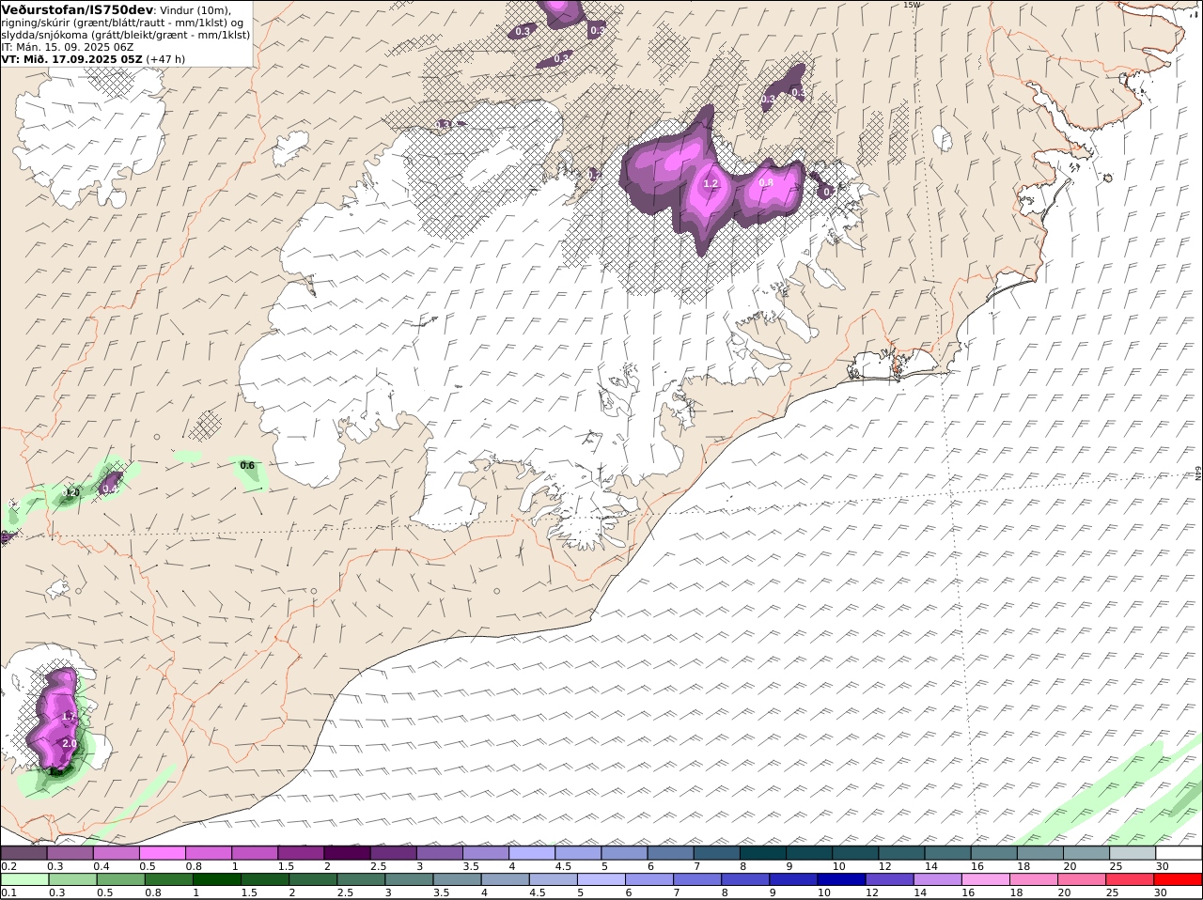
Task: Click the '0.8' value in the purple snow area
Action: (766, 183)
